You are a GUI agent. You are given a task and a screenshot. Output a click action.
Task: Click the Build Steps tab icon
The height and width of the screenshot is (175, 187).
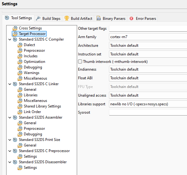38,18
